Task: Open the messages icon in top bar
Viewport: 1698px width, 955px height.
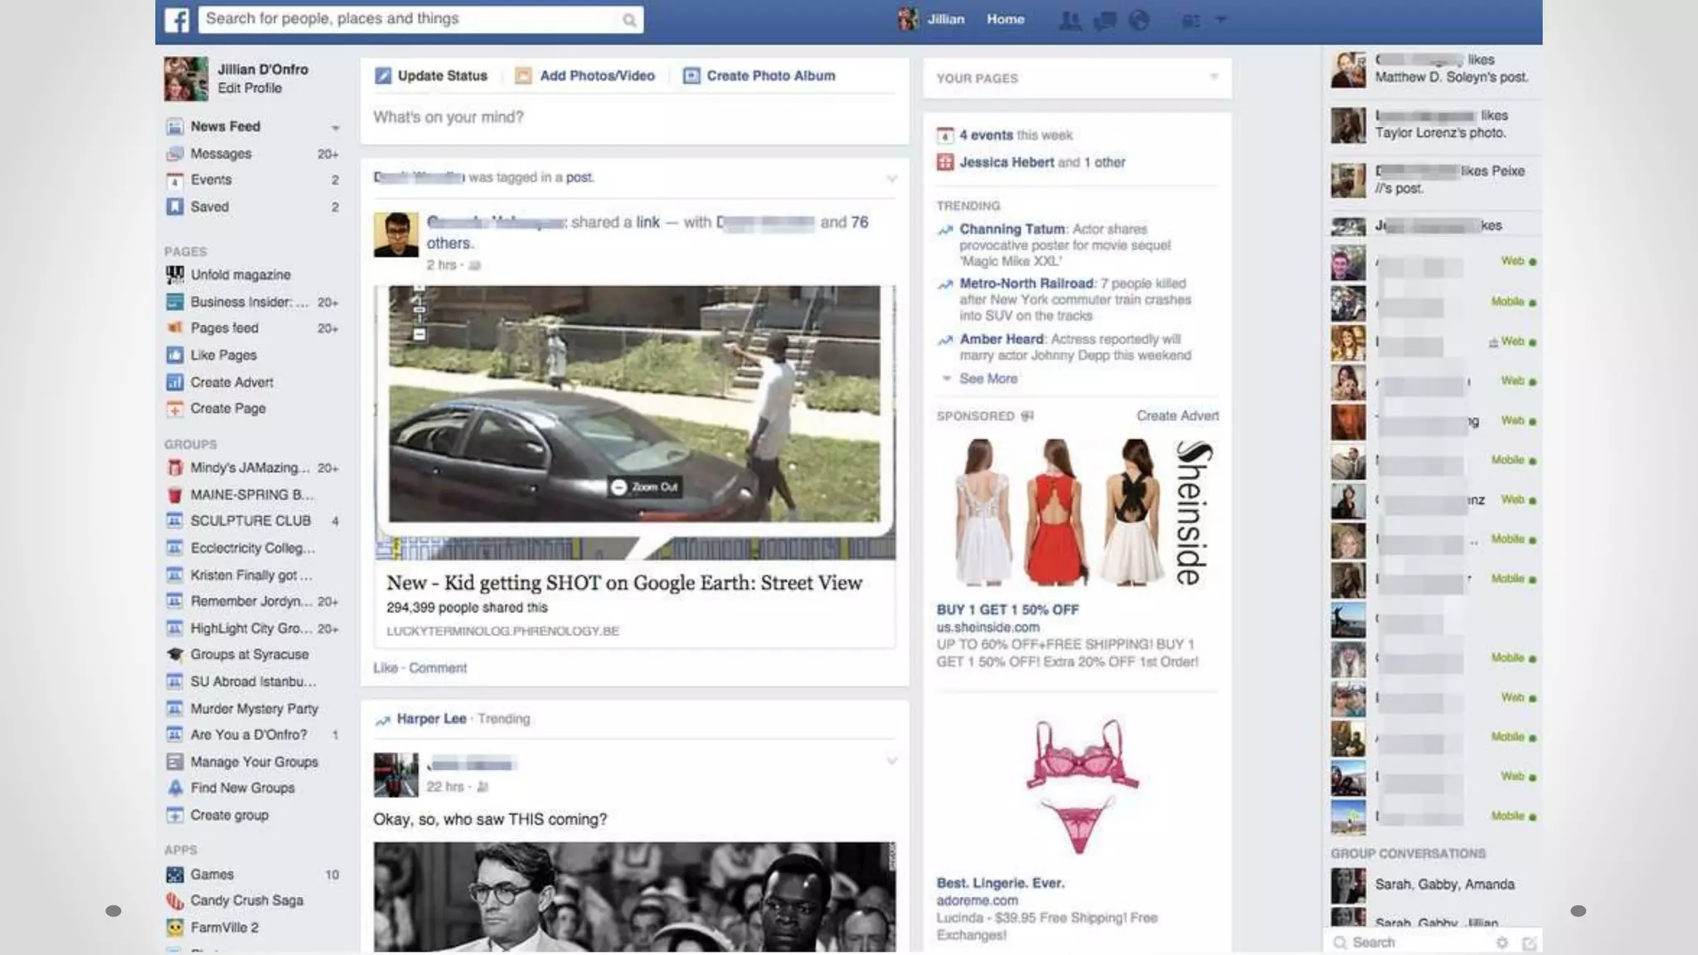Action: [x=1105, y=21]
